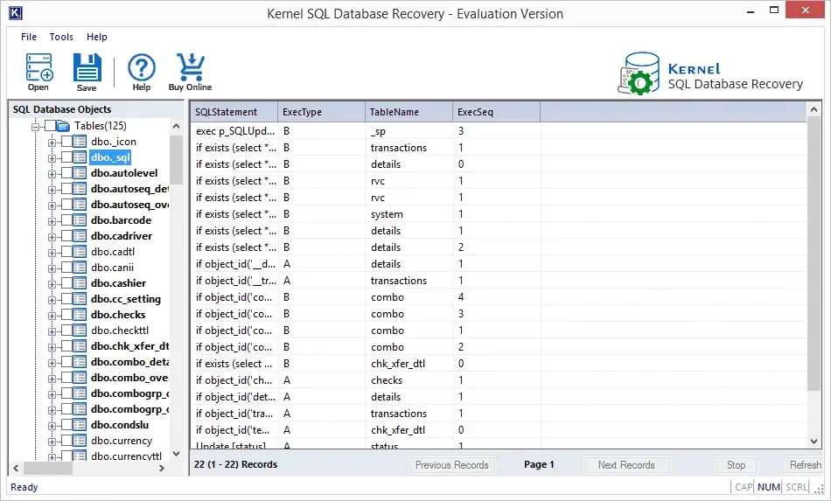This screenshot has width=831, height=501.
Task: Click the 'checks' TableName cell
Action: point(409,380)
